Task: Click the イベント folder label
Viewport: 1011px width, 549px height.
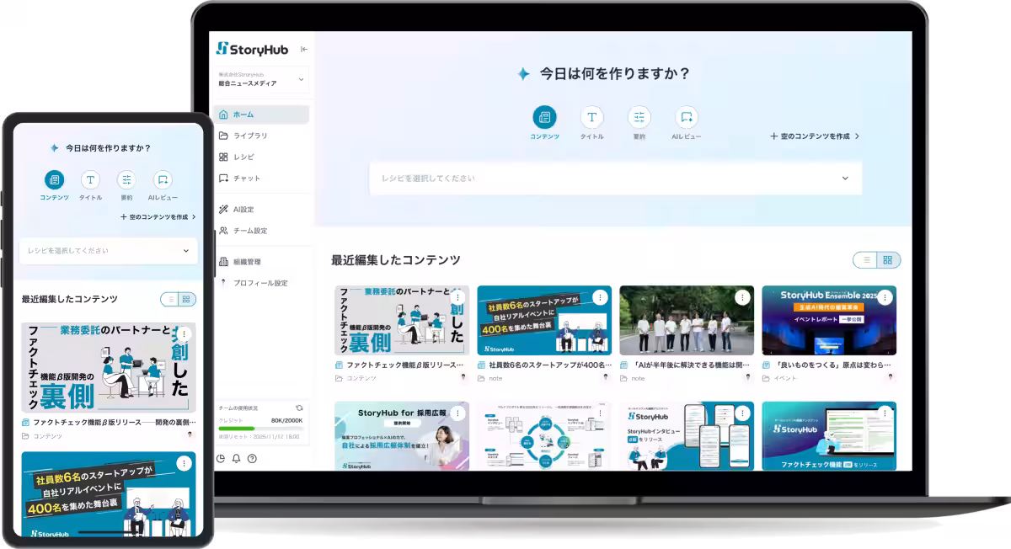Action: pyautogui.click(x=785, y=378)
